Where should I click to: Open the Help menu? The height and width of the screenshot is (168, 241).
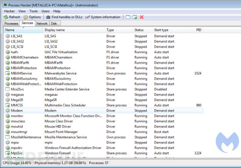pos(57,11)
